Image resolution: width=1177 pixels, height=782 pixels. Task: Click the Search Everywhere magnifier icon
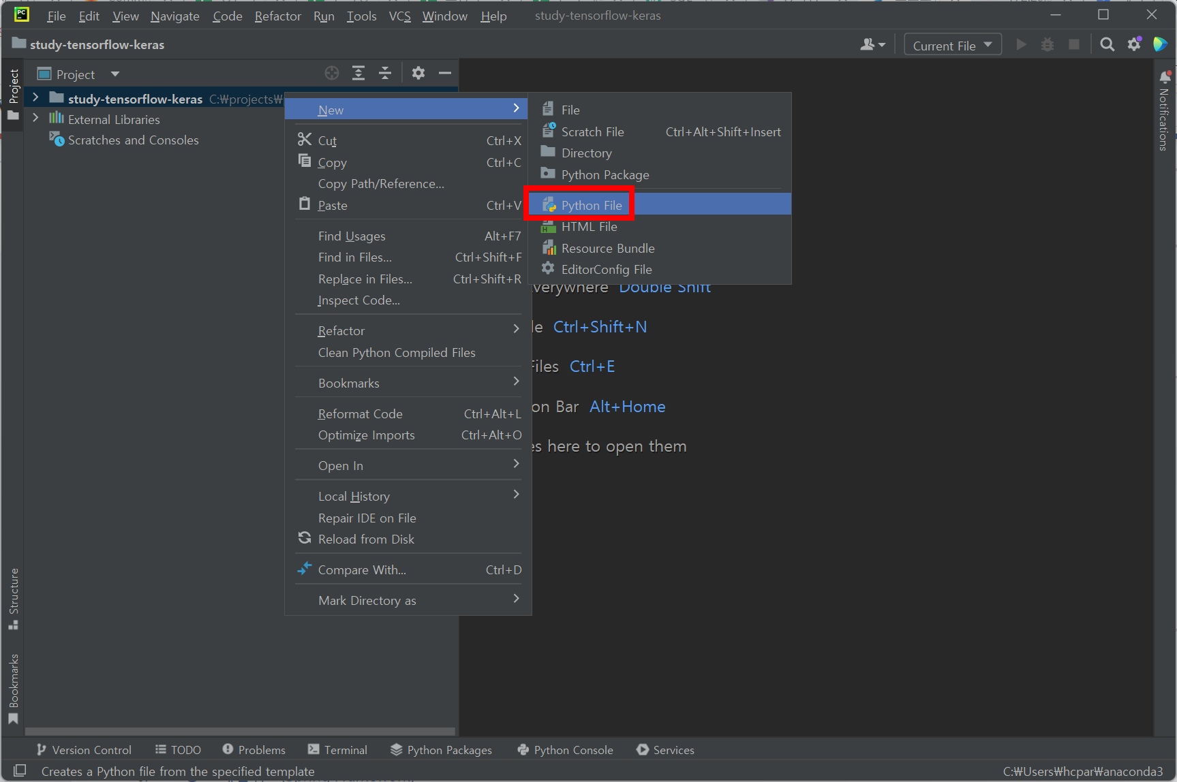(1107, 45)
